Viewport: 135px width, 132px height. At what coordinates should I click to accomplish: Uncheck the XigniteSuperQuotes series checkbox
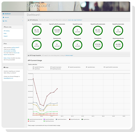coord(51,69)
